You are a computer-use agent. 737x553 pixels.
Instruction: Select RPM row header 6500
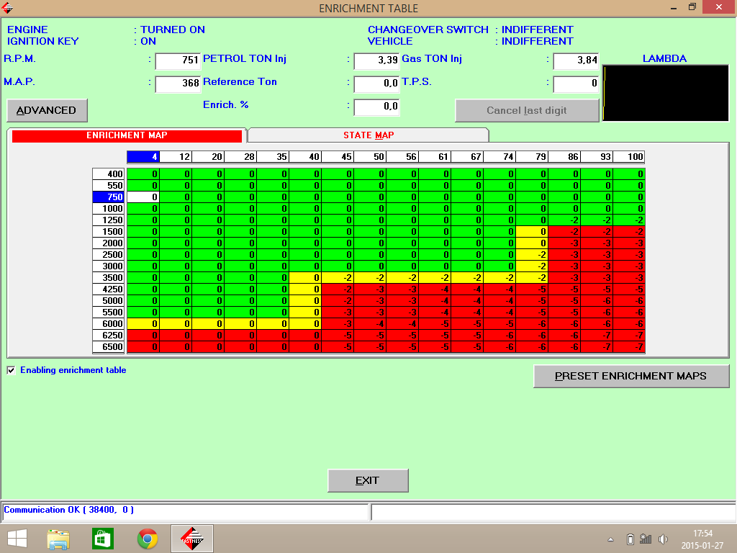(109, 346)
